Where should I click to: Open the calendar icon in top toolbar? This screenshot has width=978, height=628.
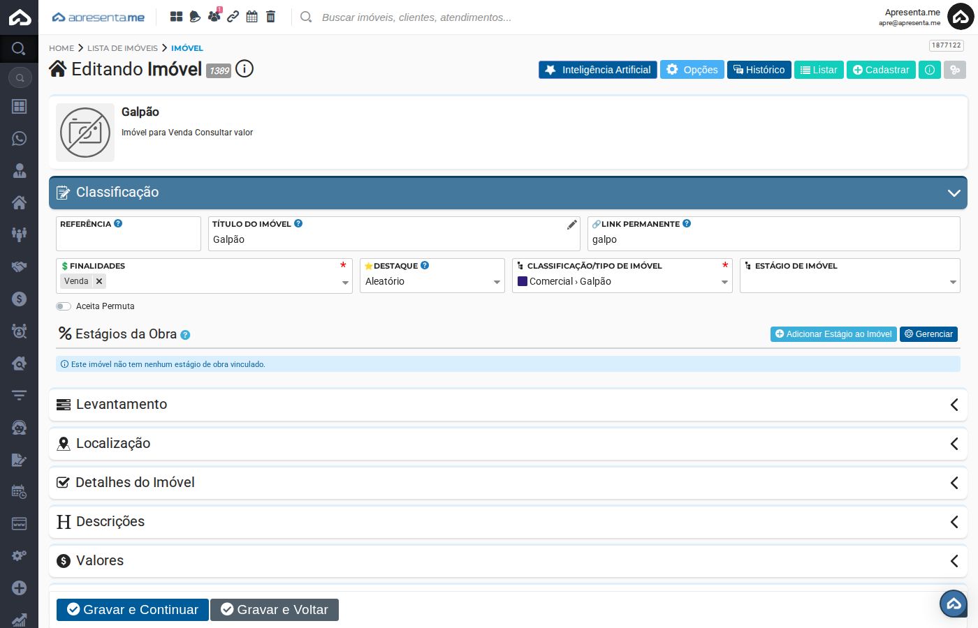251,17
